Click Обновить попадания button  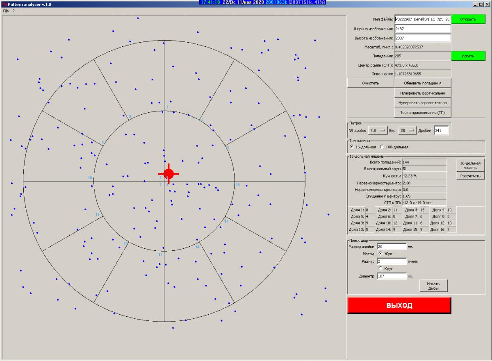coord(422,83)
